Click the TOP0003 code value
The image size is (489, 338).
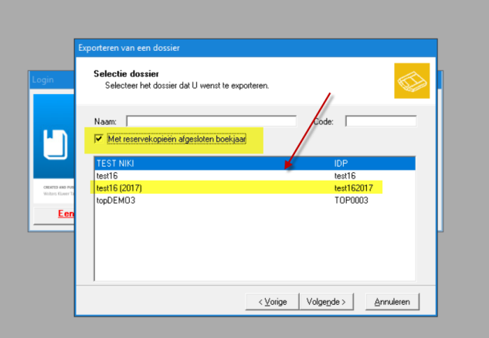pyautogui.click(x=351, y=200)
